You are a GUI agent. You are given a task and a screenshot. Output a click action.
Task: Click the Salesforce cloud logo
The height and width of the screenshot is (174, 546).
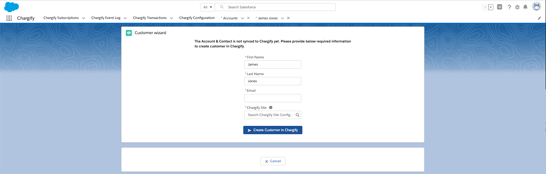11,7
